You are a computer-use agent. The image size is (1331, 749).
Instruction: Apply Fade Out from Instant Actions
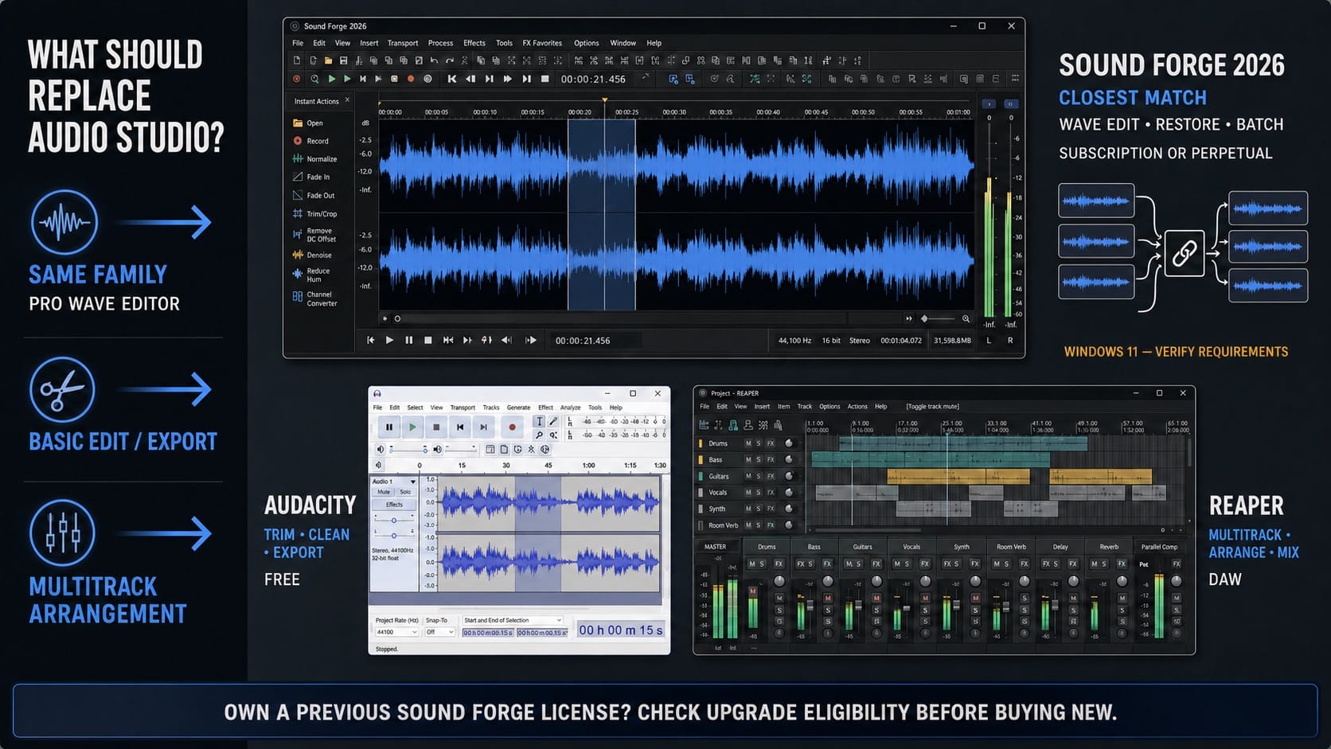click(x=314, y=196)
